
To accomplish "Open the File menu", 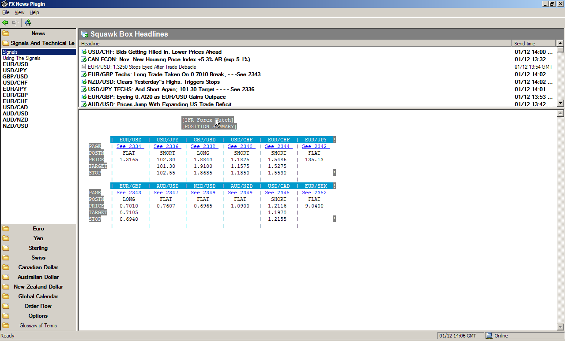I will (6, 12).
